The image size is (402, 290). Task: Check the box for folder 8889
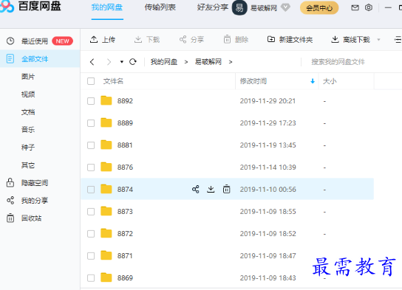click(91, 123)
